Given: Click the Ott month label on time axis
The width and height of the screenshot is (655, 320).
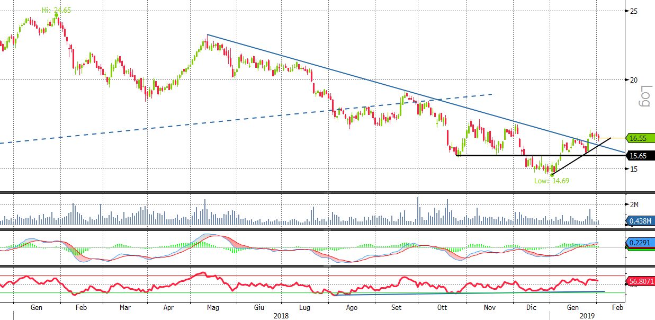Looking at the screenshot, I should point(443,307).
